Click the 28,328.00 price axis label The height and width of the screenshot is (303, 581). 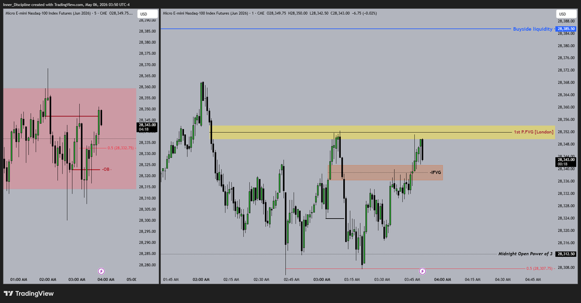click(566, 206)
